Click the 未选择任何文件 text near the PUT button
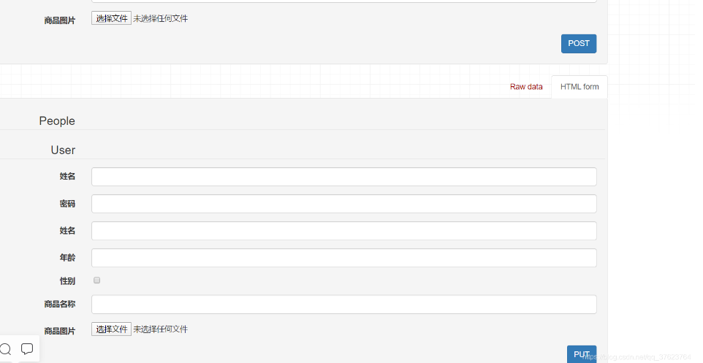This screenshot has height=363, width=703. point(161,329)
